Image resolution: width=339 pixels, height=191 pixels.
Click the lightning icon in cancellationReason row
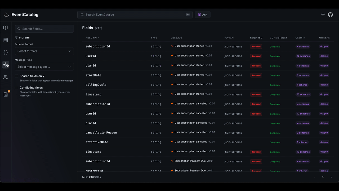click(x=172, y=132)
